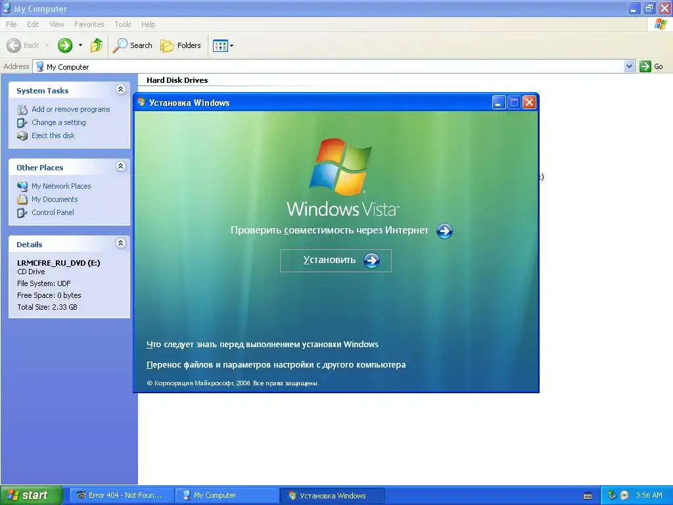
Task: Click Change a setting link
Action: click(58, 122)
